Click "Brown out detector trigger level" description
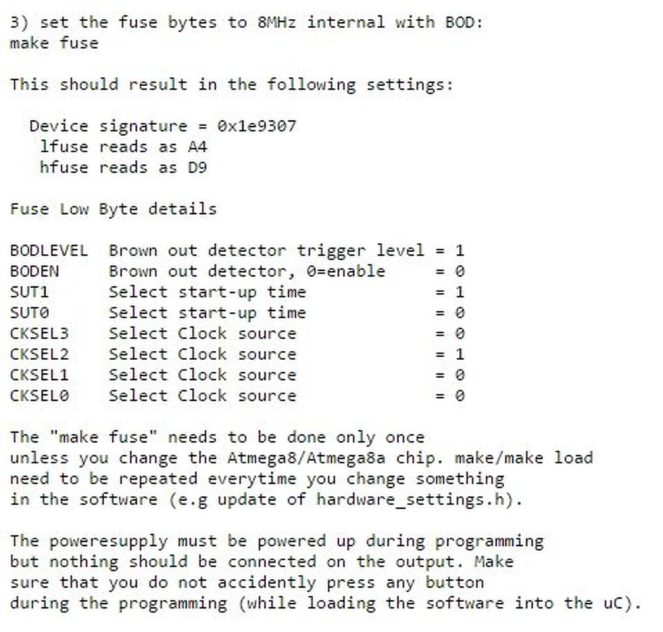The height and width of the screenshot is (632, 663). (266, 251)
